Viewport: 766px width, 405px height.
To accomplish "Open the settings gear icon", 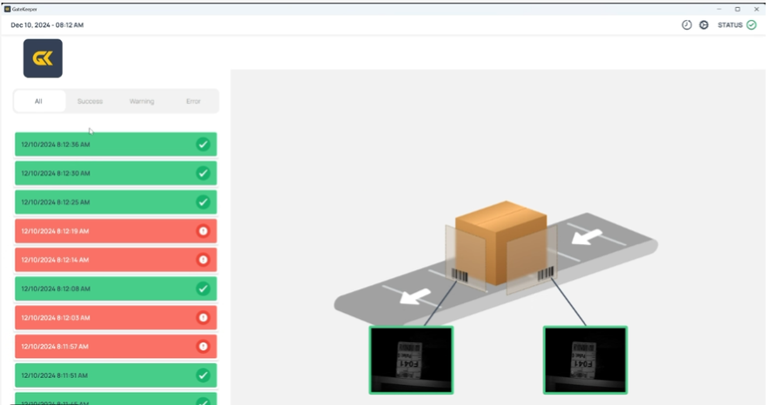I will coord(703,25).
